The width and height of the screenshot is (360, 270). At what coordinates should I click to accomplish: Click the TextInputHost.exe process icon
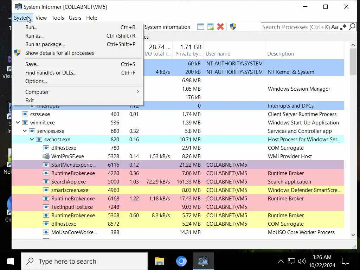[46, 207]
